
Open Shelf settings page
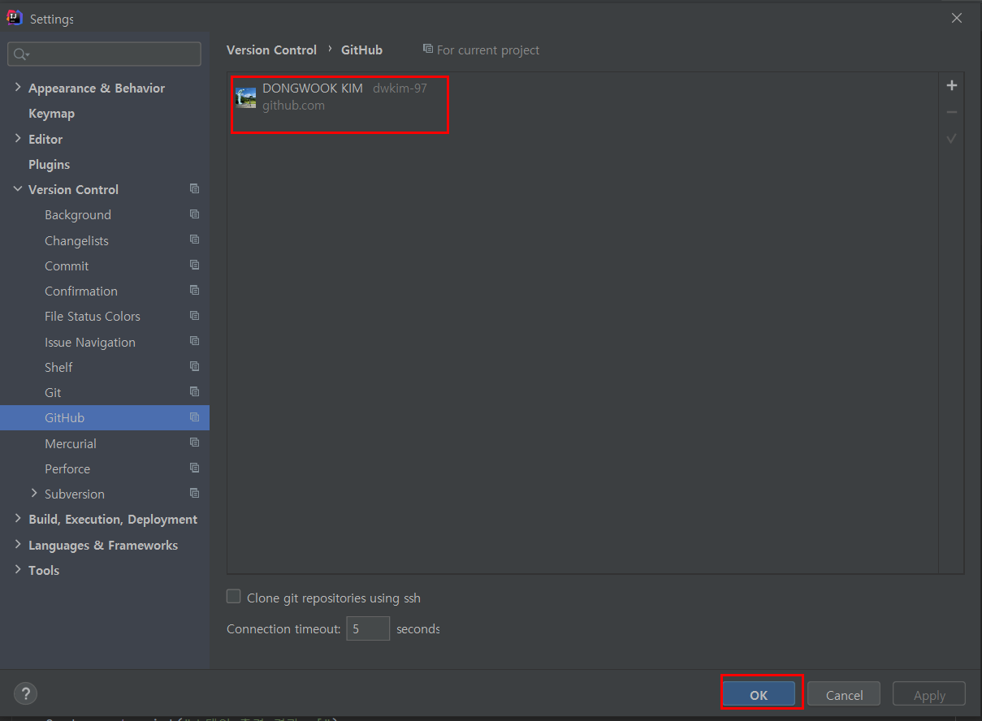click(x=58, y=367)
